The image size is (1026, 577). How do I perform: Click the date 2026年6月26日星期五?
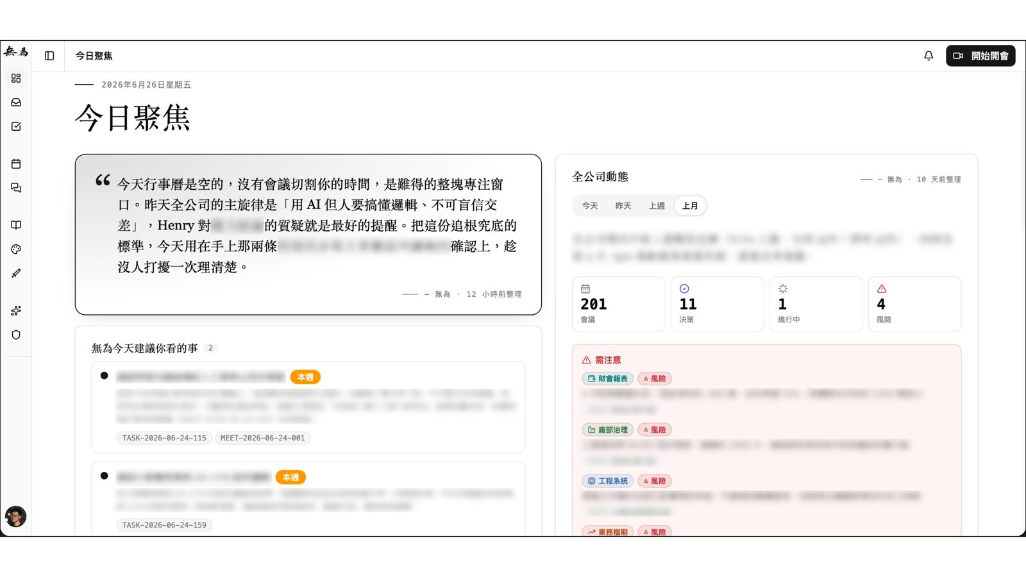(x=146, y=85)
